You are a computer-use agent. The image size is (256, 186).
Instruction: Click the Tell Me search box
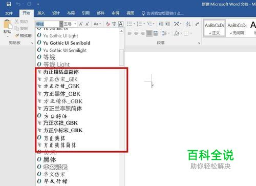coord(163,13)
